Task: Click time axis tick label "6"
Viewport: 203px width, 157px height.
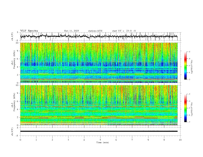Action: pos(116,140)
